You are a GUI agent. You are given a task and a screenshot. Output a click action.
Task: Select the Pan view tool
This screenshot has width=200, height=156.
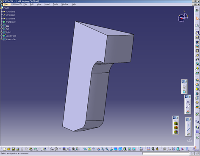click(x=94, y=149)
